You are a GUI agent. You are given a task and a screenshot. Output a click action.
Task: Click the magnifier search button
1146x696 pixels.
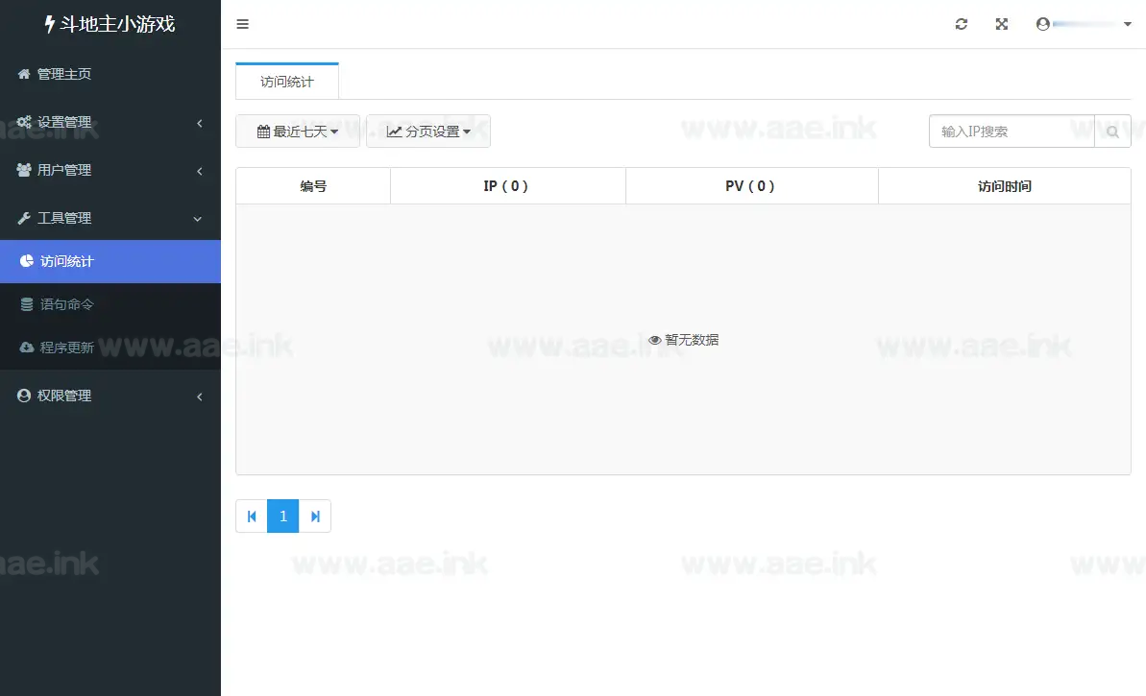[1112, 132]
